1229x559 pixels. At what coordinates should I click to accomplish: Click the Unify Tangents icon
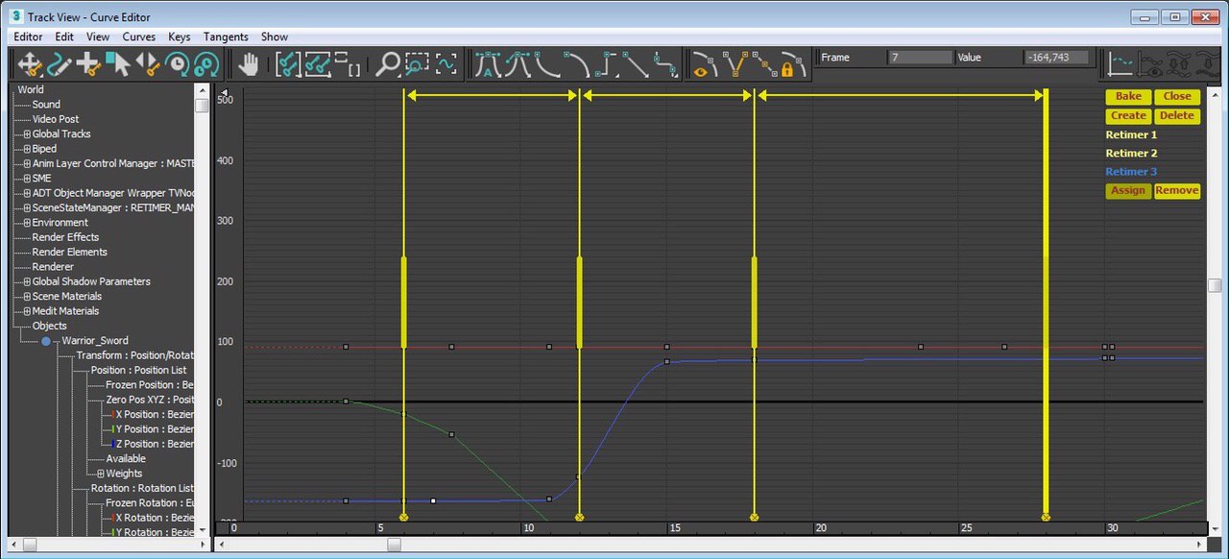pos(765,64)
